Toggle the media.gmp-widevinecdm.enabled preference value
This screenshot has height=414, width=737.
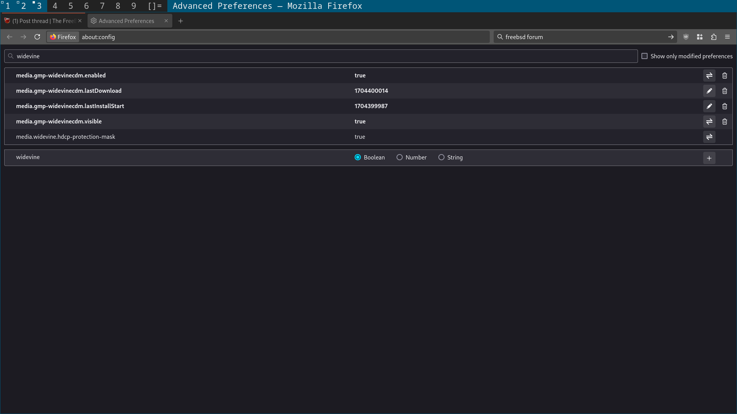coord(709,76)
